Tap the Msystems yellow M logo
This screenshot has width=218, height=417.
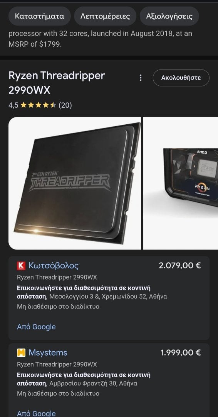point(21,353)
